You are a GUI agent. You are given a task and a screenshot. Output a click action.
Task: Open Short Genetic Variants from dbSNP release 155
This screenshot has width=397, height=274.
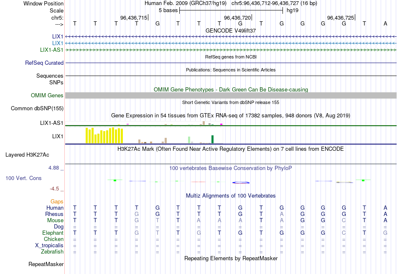click(x=231, y=102)
